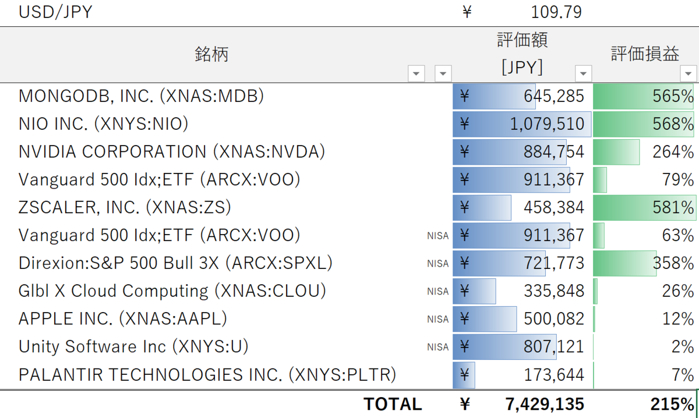Select the 銘柄 header cell

[x=211, y=55]
